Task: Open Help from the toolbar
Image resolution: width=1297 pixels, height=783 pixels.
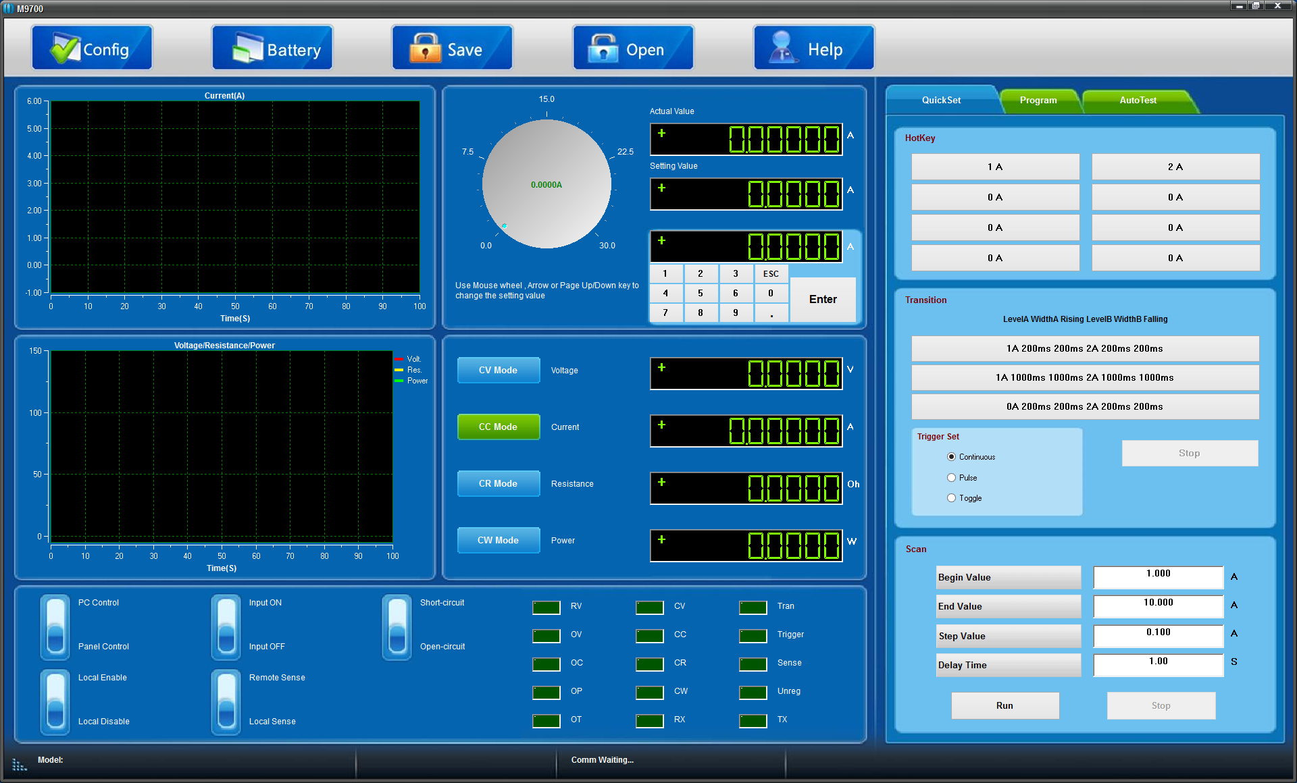Action: coord(813,47)
